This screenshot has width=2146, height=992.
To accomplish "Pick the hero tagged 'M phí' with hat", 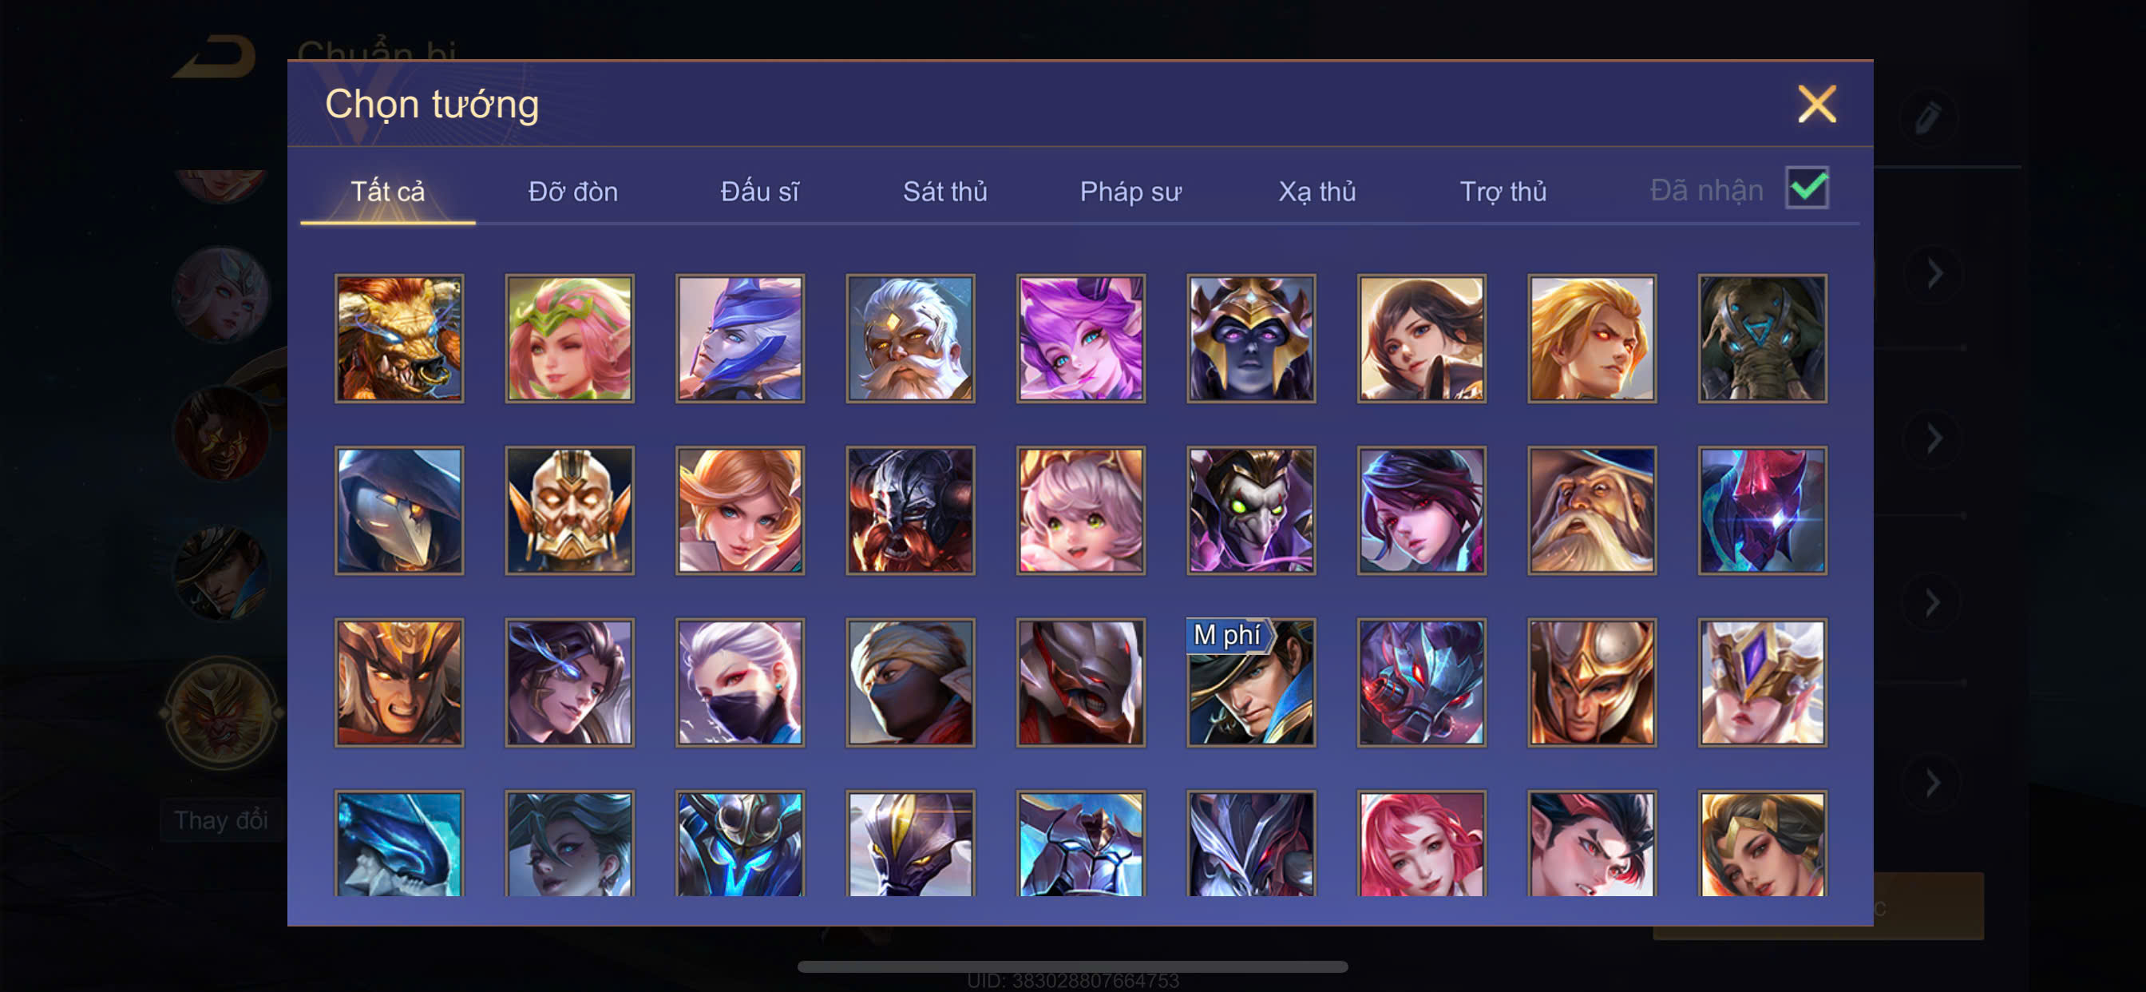I will pos(1251,682).
